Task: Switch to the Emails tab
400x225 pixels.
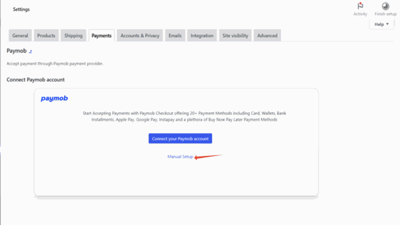Action: coord(175,35)
